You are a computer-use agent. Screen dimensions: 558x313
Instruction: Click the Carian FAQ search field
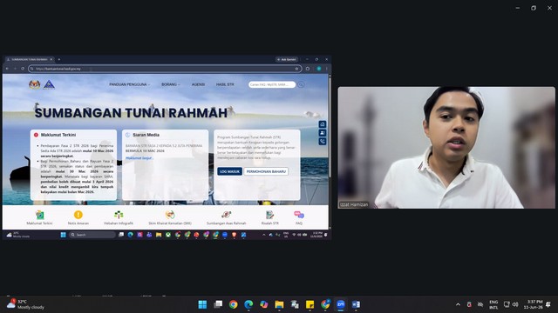[x=272, y=84]
